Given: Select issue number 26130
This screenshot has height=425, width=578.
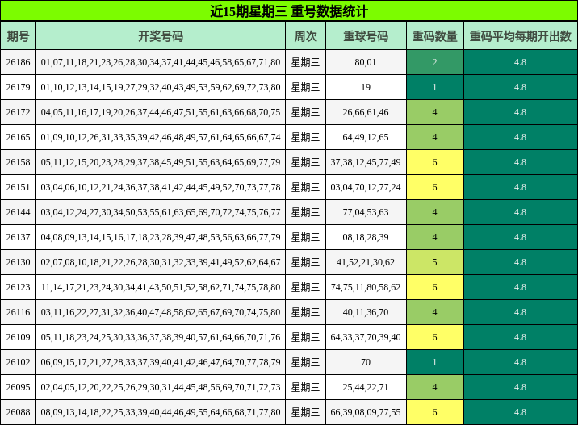Looking at the screenshot, I should pos(18,263).
